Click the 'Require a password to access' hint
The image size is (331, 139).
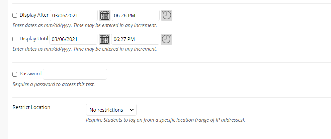tap(54, 84)
